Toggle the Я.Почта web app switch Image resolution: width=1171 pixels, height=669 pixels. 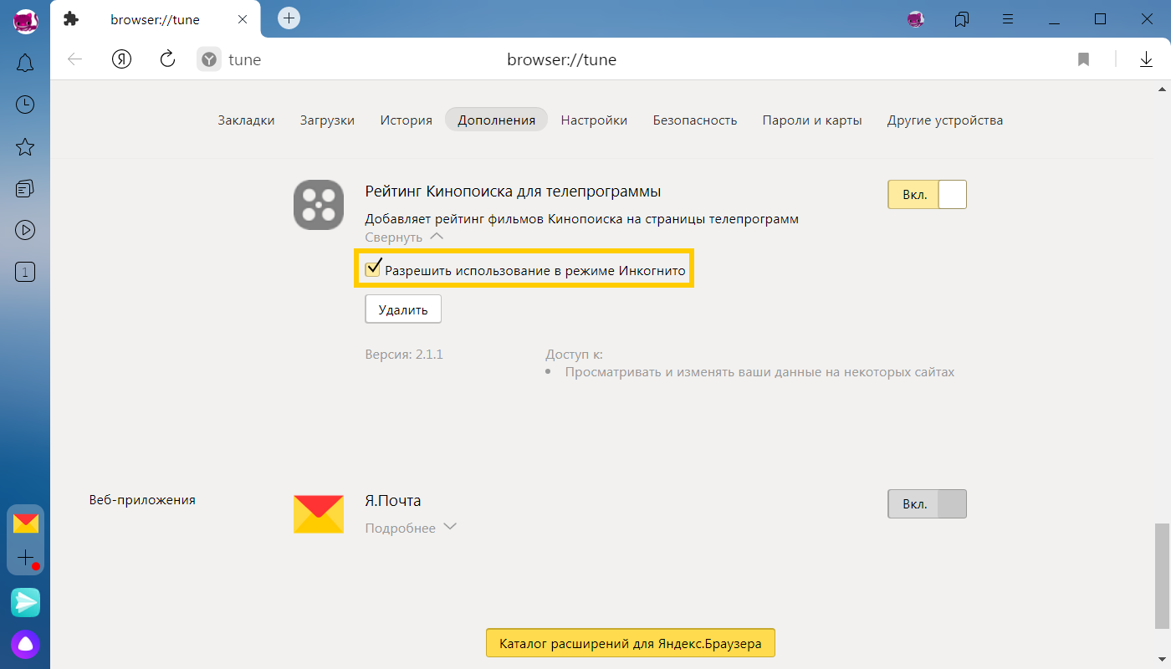click(x=927, y=504)
